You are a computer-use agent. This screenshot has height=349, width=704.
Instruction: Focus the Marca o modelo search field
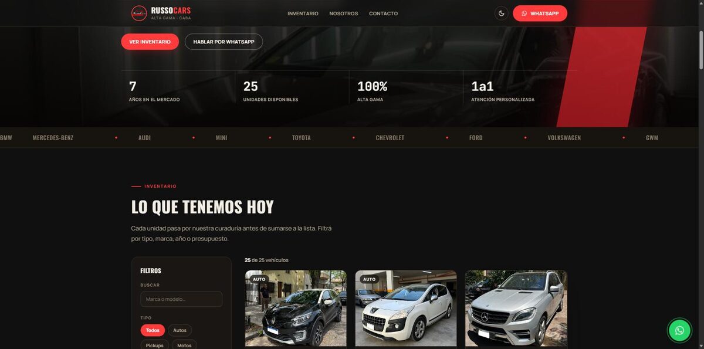[181, 299]
